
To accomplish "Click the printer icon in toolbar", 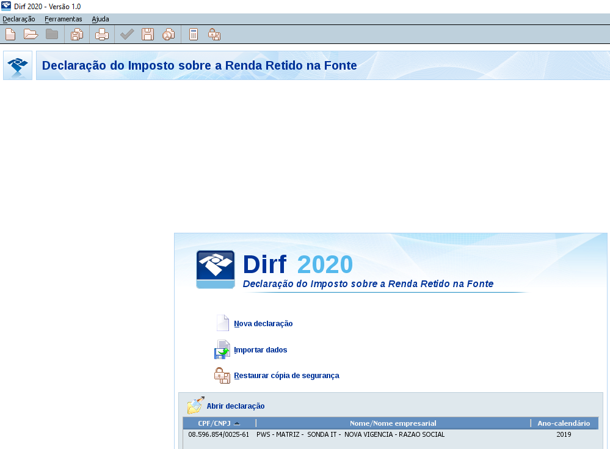I will [102, 35].
